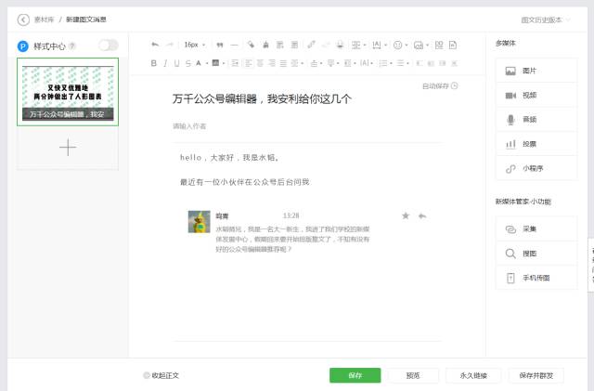
Task: Apply the text background color swatch
Action: coord(215,62)
